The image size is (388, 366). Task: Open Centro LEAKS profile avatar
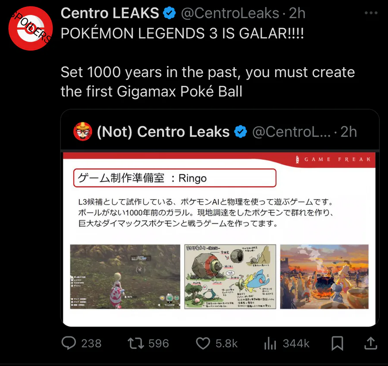click(x=30, y=29)
